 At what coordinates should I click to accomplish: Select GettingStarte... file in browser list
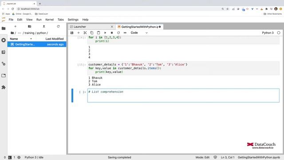click(x=37, y=44)
